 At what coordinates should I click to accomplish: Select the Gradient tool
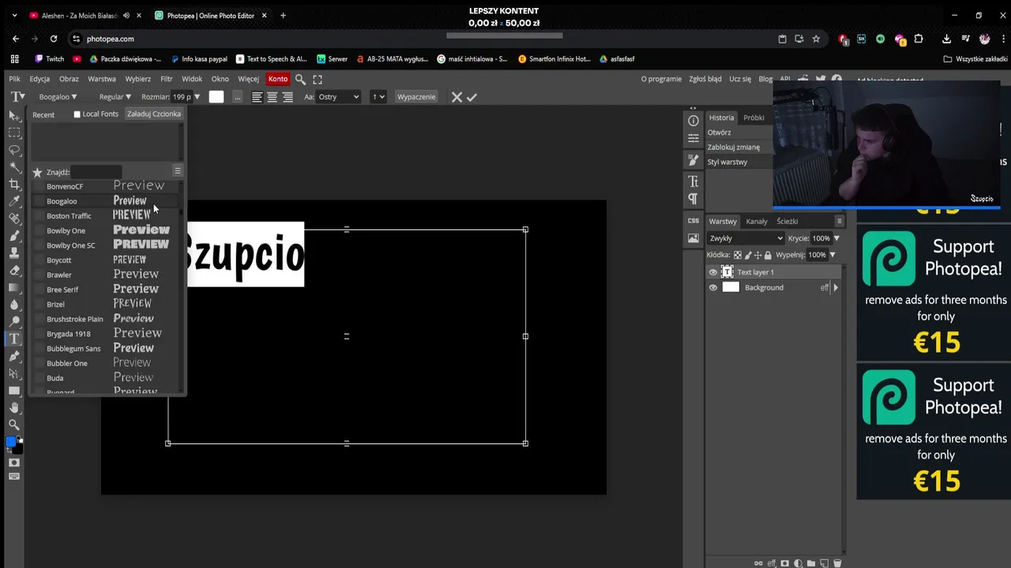click(14, 288)
